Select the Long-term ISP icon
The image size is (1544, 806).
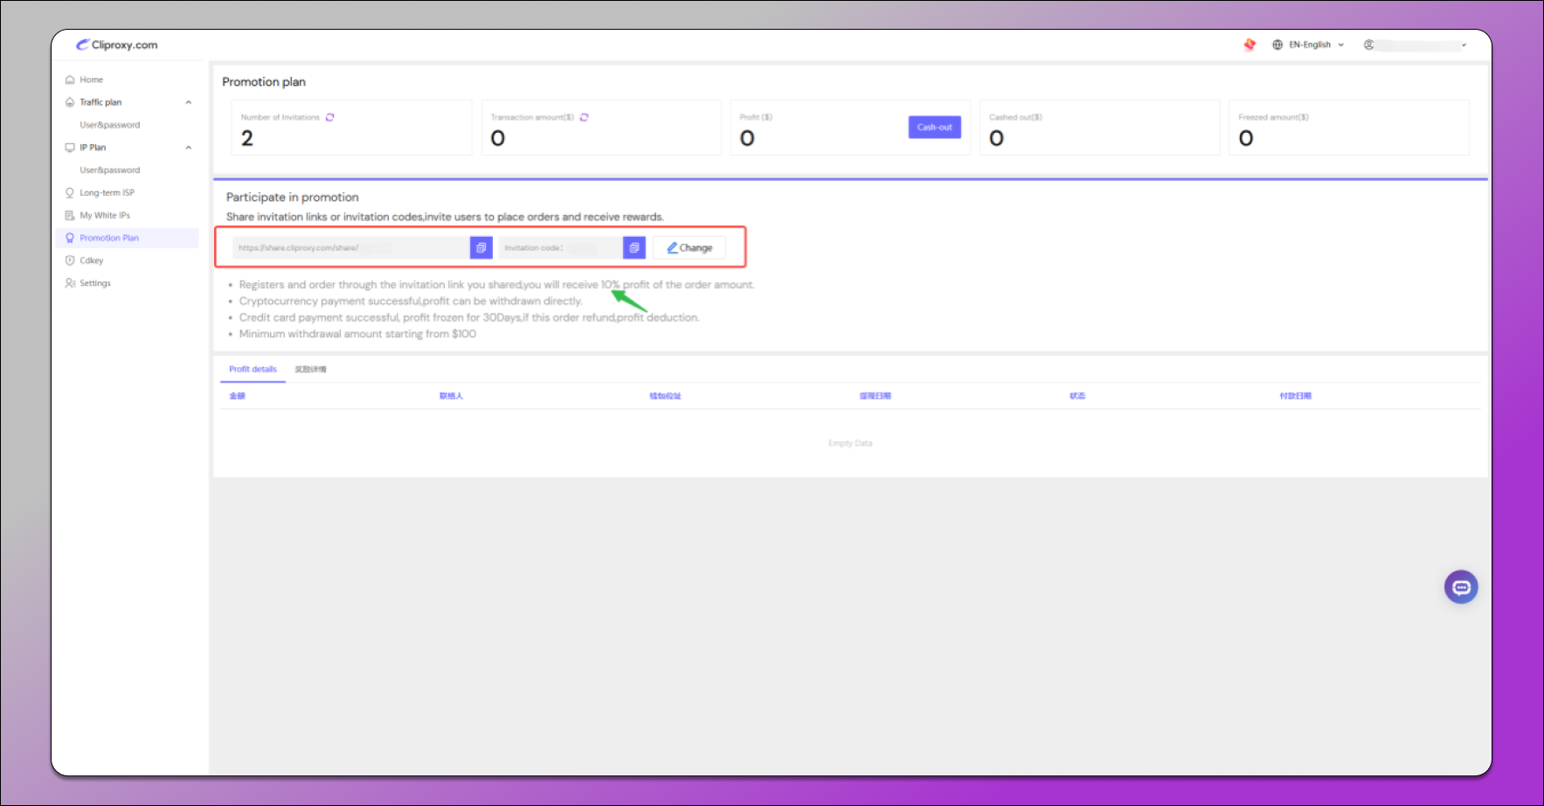click(70, 192)
